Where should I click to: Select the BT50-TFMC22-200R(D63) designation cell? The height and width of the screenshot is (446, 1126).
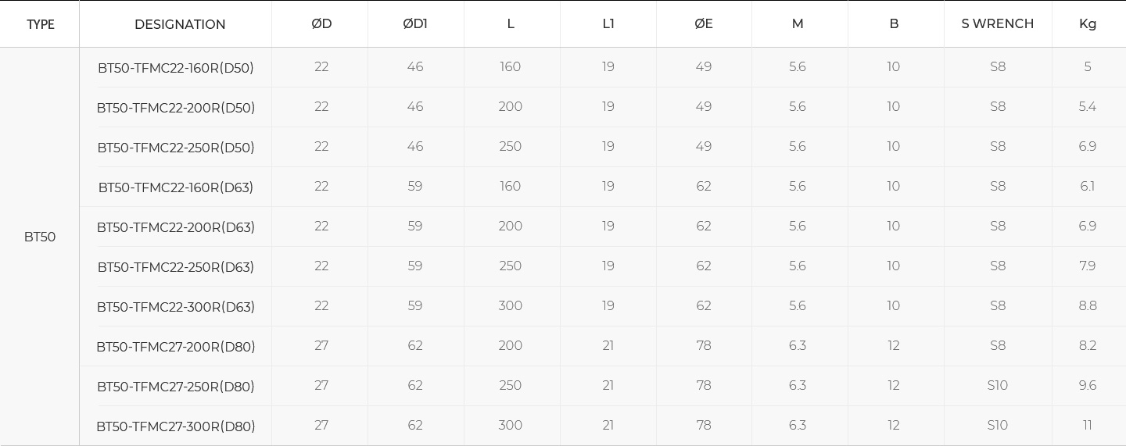(176, 228)
